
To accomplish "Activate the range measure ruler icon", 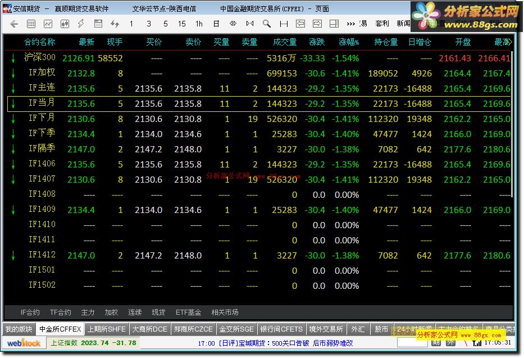I will (x=284, y=24).
